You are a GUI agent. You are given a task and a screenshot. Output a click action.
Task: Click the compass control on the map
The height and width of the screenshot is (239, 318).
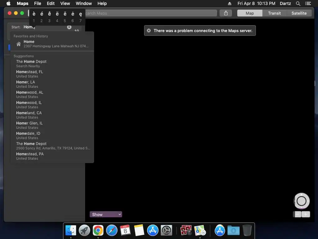click(x=302, y=201)
